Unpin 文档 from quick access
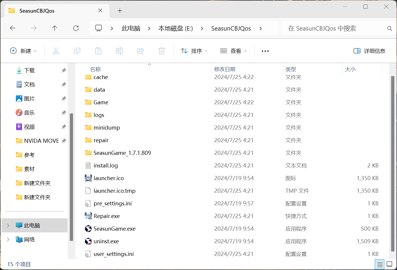The width and height of the screenshot is (397, 270). 64,84
